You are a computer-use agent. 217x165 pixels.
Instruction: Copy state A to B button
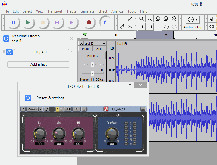pyautogui.click(x=68, y=109)
